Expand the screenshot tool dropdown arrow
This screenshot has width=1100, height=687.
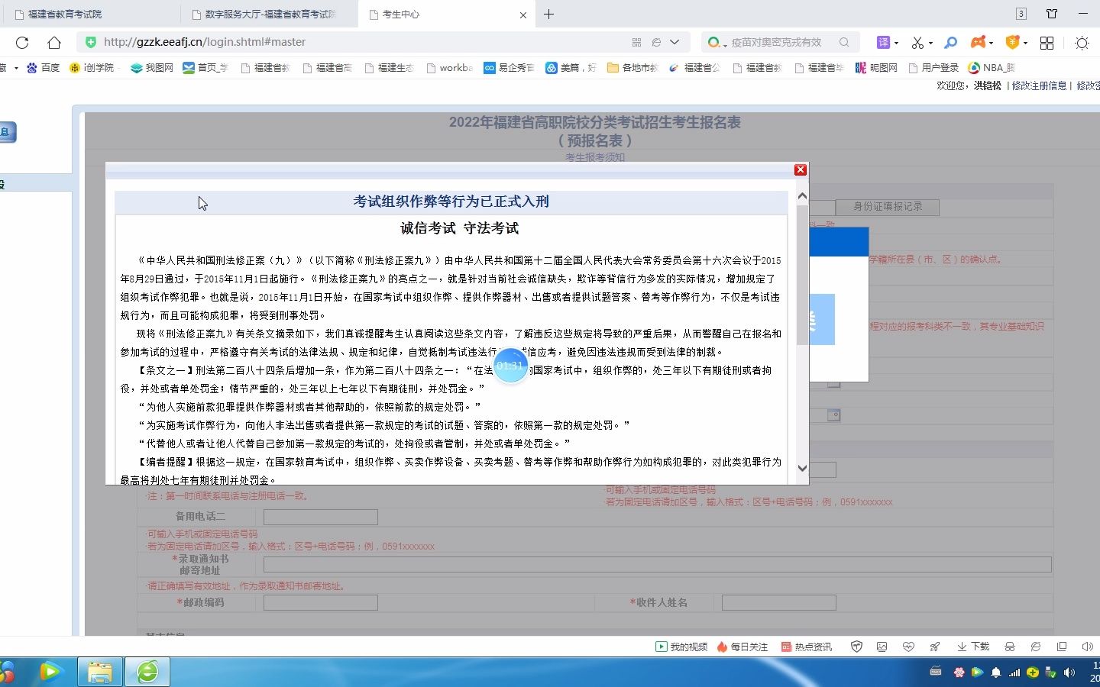click(x=930, y=43)
